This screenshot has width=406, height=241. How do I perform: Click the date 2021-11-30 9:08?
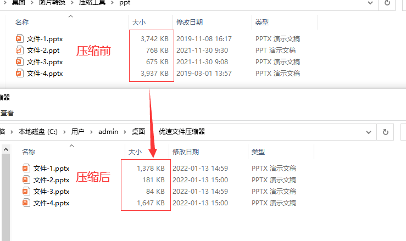tap(202, 62)
